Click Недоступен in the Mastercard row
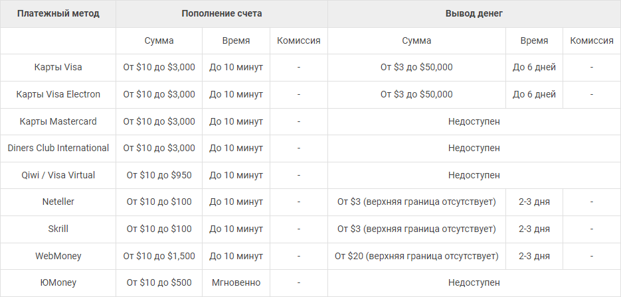Screen dimensions: 621x297 474,121
